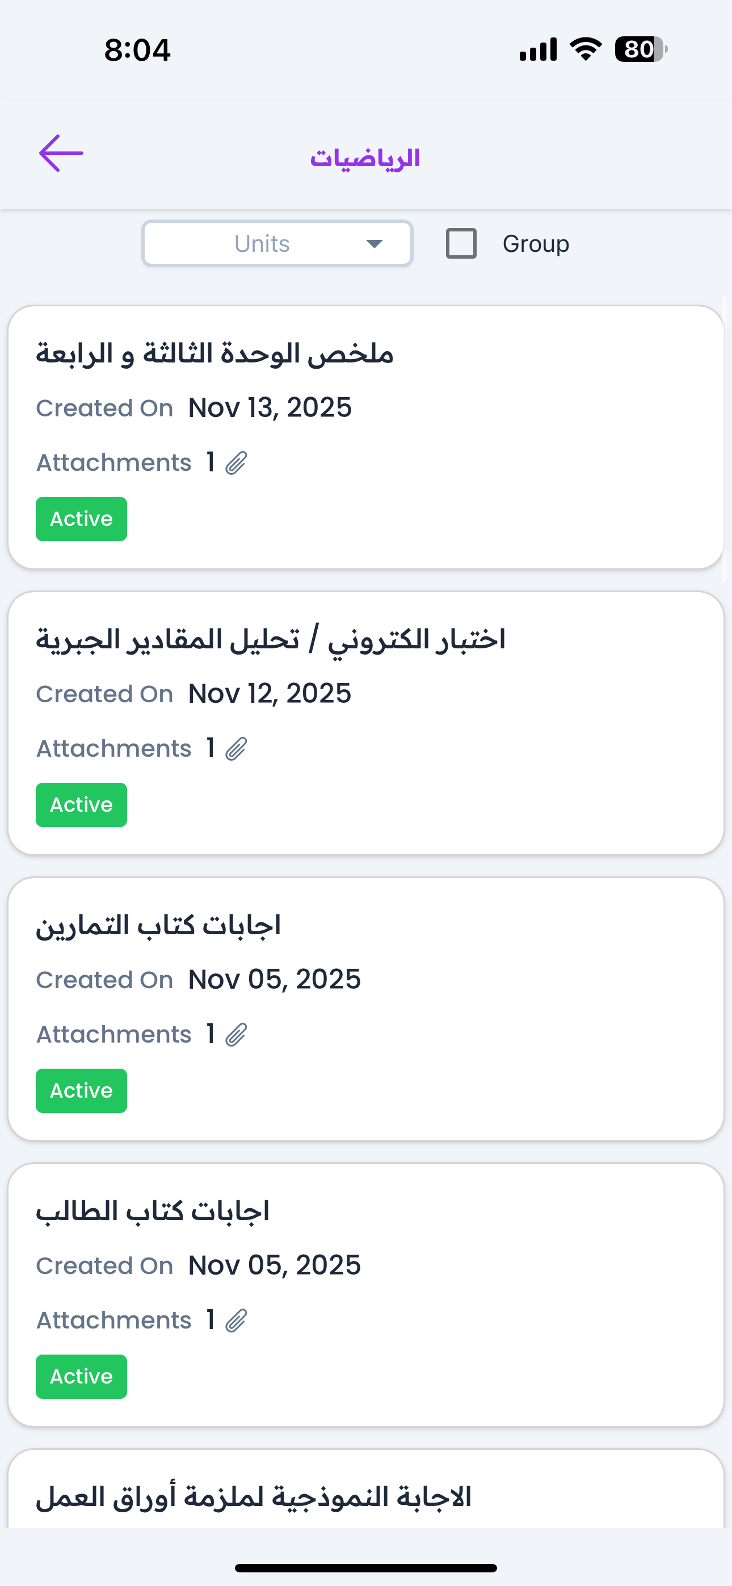Viewport: 732px width, 1586px height.
Task: Enable the Group checkbox
Action: (x=461, y=243)
